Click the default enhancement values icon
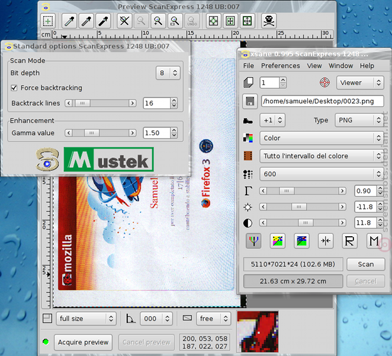Viewport: 392px width, 356px height. pyautogui.click(x=301, y=241)
